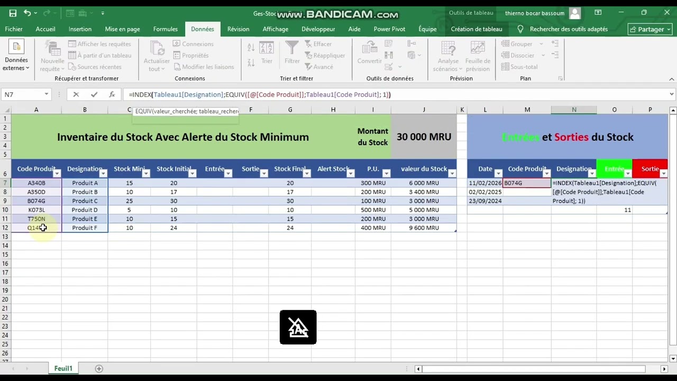
Task: Open the Alert Stock filter dropdown
Action: click(350, 174)
